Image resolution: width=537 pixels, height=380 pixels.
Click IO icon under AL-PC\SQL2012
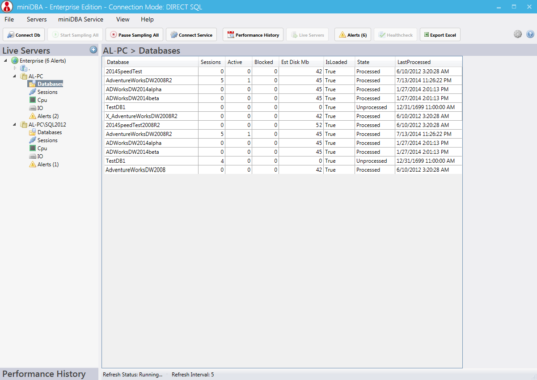click(32, 156)
